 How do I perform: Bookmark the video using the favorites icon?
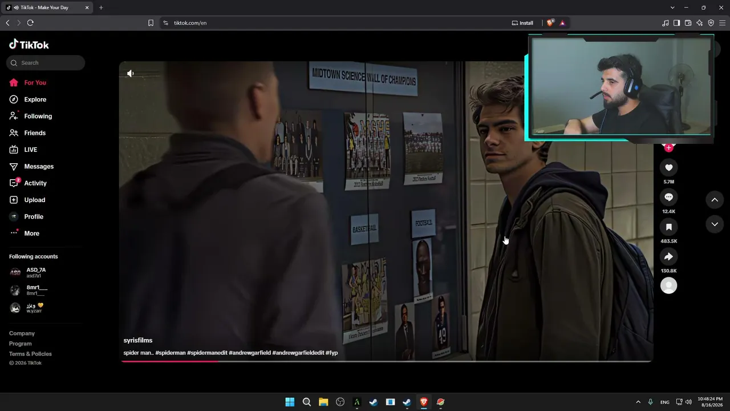pyautogui.click(x=669, y=227)
